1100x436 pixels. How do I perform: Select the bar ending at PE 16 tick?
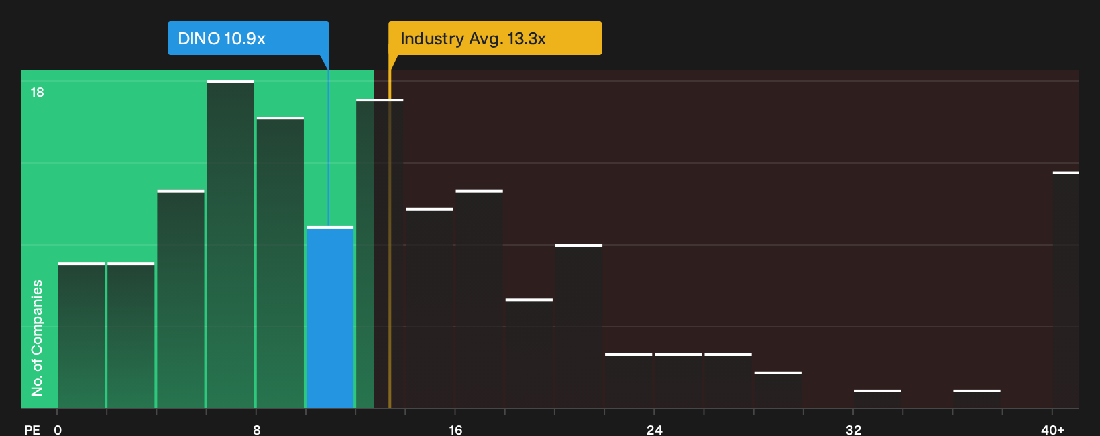[430, 308]
